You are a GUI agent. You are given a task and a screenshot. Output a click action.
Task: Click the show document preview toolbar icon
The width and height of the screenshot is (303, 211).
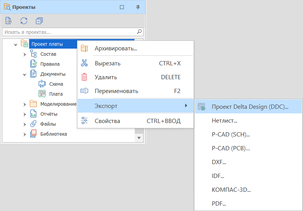[8, 21]
